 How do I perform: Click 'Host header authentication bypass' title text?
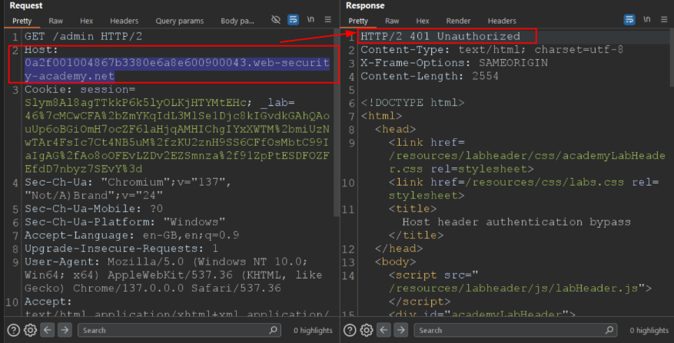pyautogui.click(x=516, y=223)
